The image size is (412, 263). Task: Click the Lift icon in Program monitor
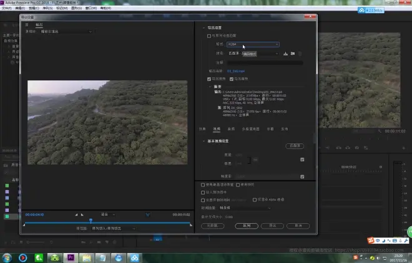point(339,148)
